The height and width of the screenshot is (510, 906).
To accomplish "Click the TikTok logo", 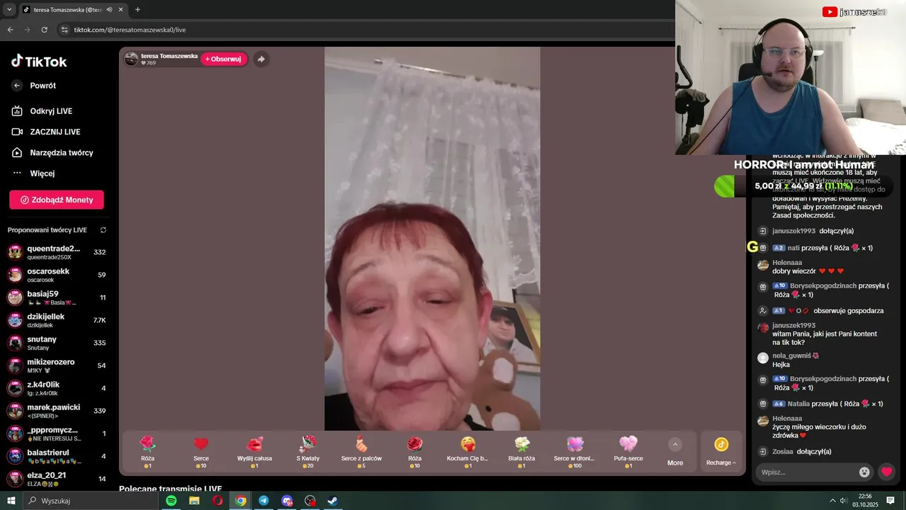I will coord(39,62).
